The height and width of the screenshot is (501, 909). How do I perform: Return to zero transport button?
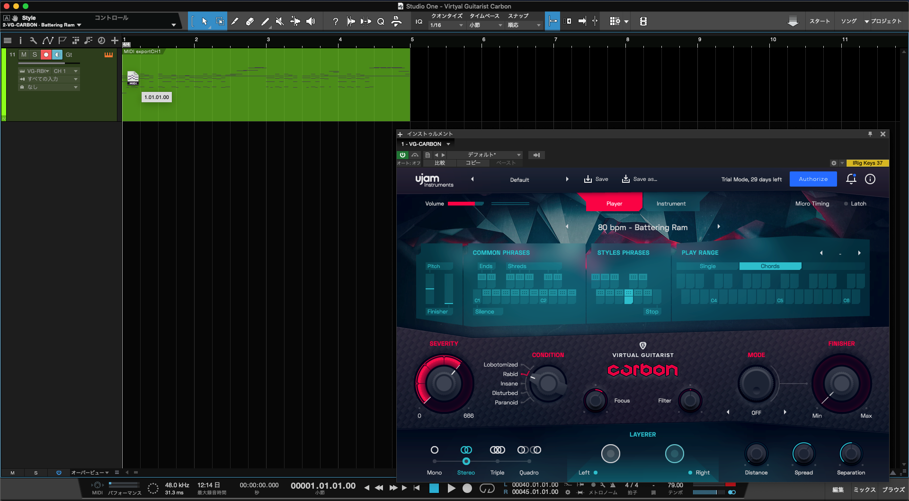click(417, 488)
